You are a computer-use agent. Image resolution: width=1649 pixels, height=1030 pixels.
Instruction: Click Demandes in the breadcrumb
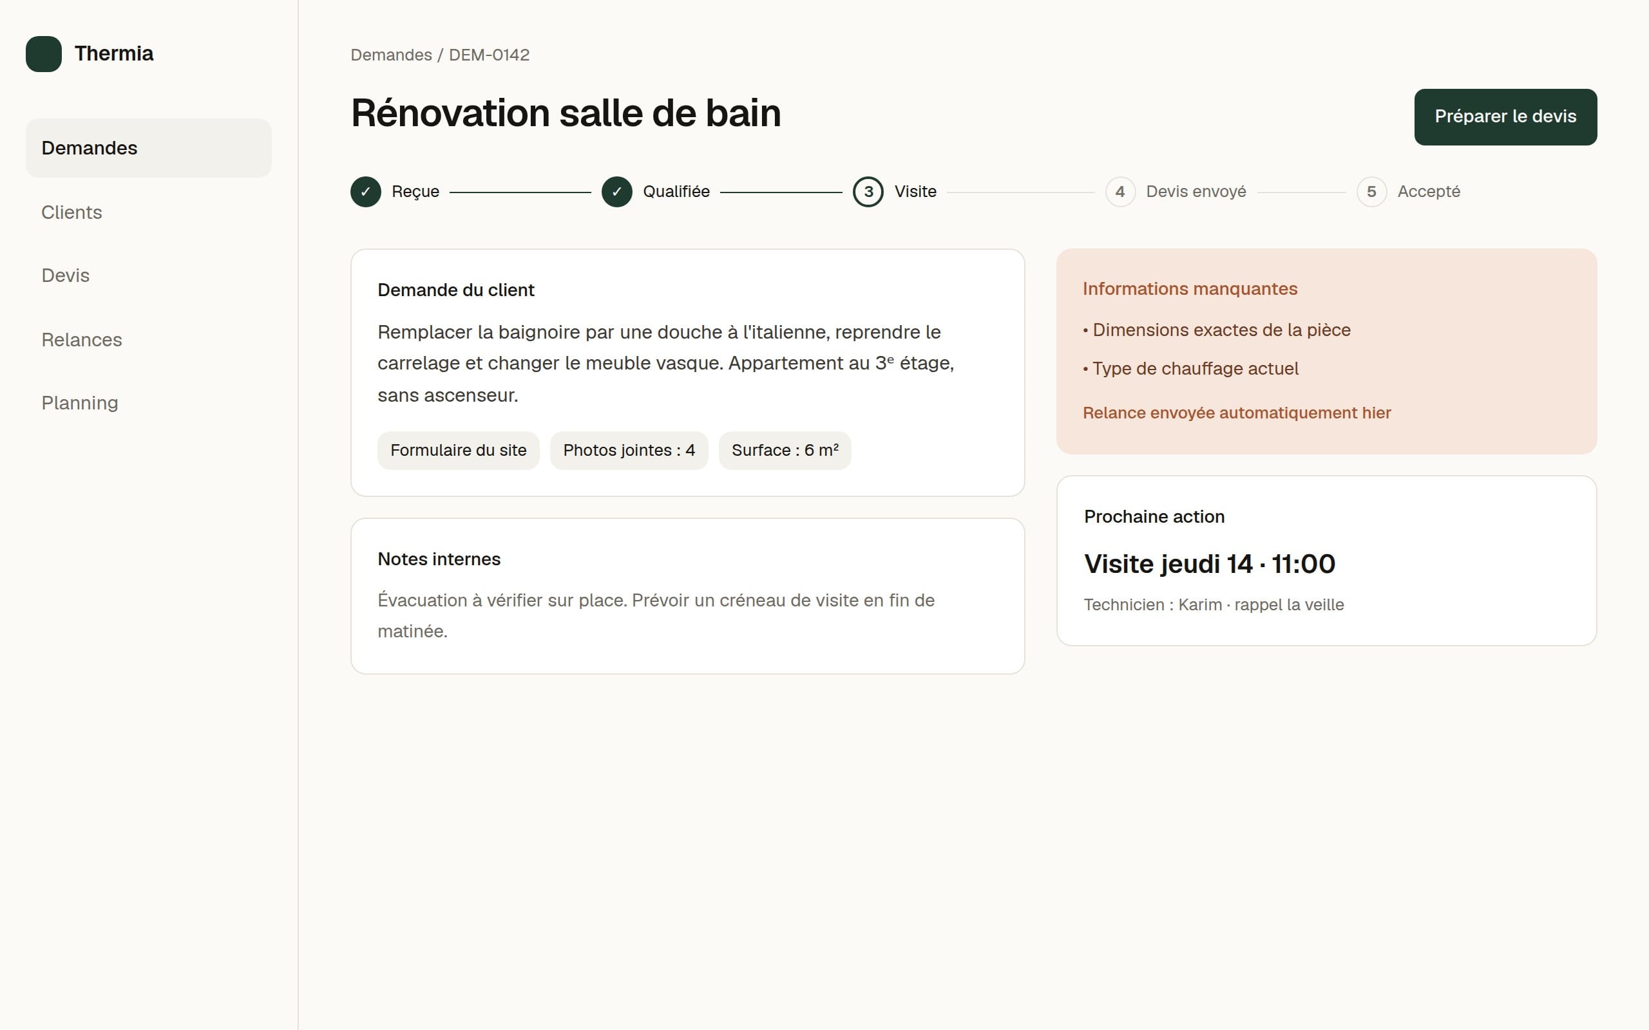[391, 55]
